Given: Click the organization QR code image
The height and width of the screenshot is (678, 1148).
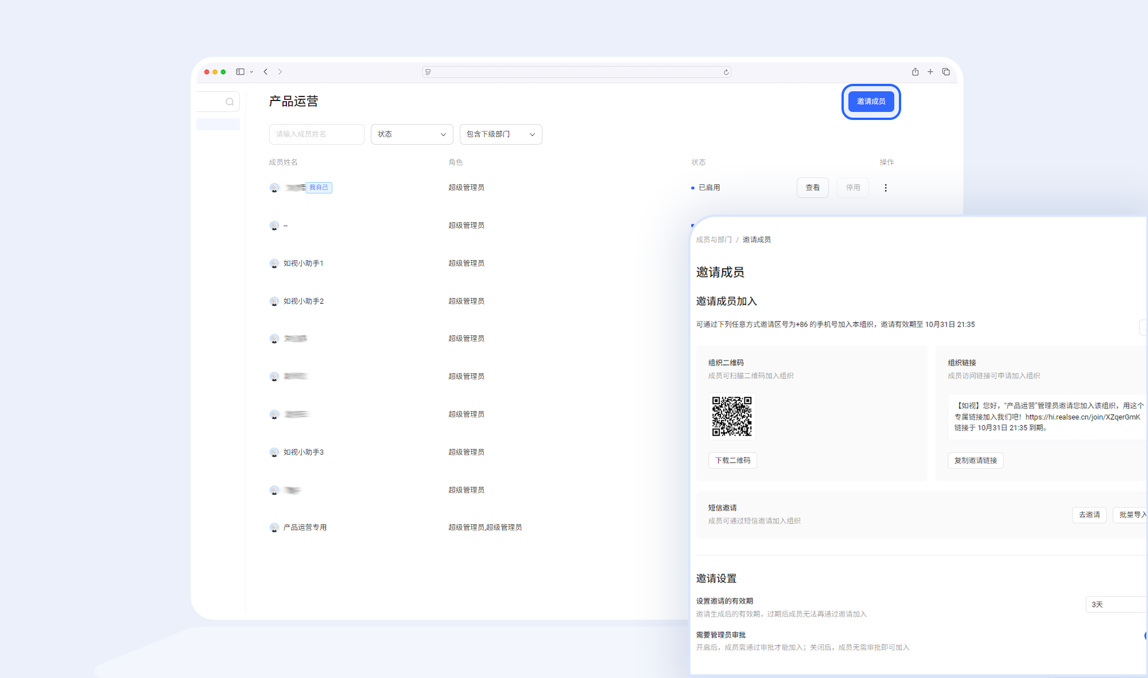Looking at the screenshot, I should 732,416.
